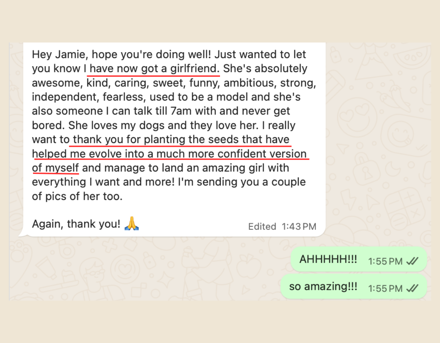The width and height of the screenshot is (440, 343).
Task: Click the Edited label on received message
Action: tap(262, 226)
